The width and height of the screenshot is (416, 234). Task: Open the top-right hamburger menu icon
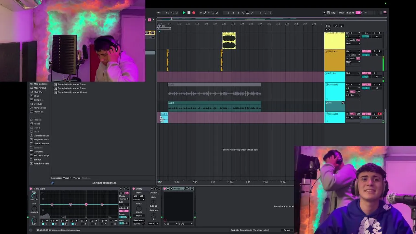click(x=385, y=13)
